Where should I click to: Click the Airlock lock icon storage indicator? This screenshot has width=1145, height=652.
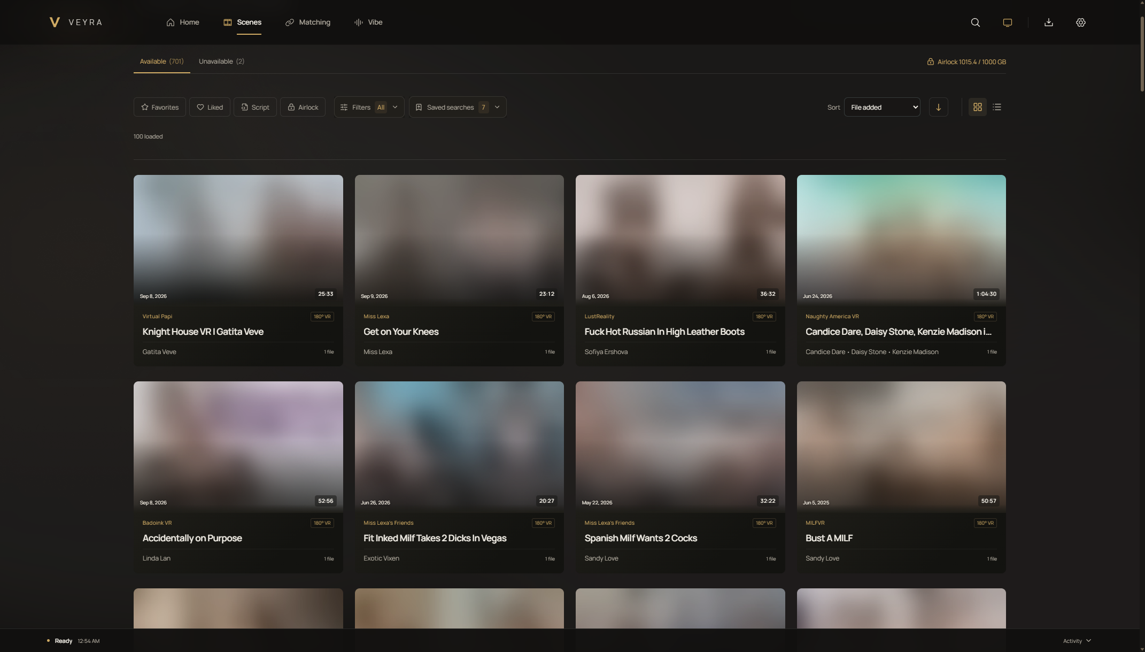coord(966,62)
